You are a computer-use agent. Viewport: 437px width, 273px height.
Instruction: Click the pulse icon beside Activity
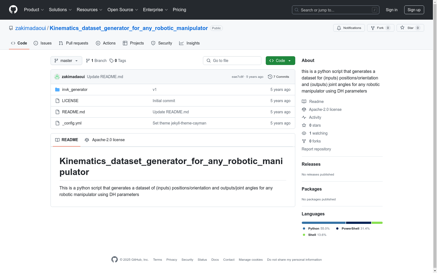(x=304, y=117)
